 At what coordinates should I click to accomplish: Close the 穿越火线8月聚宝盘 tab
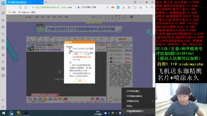pos(41,2)
